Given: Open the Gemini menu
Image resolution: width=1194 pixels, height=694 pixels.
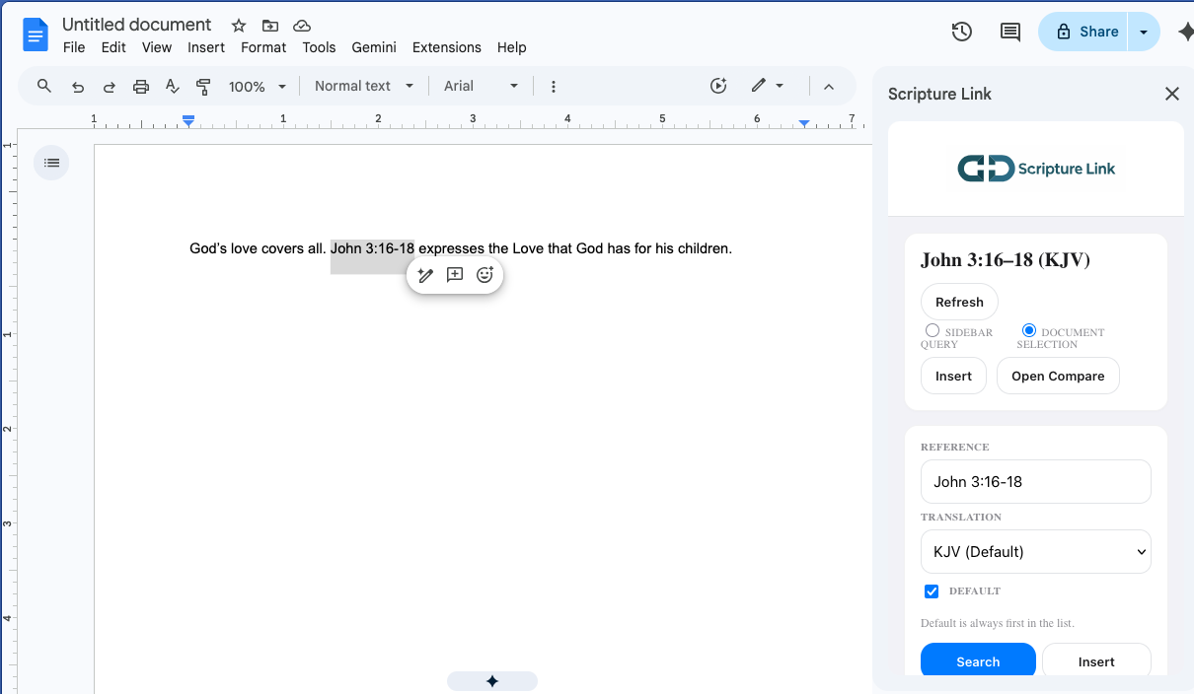Looking at the screenshot, I should pyautogui.click(x=374, y=47).
